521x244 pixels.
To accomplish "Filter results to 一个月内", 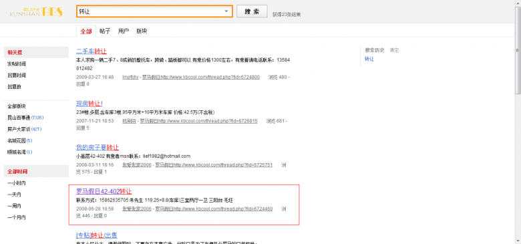I will click(17, 218).
